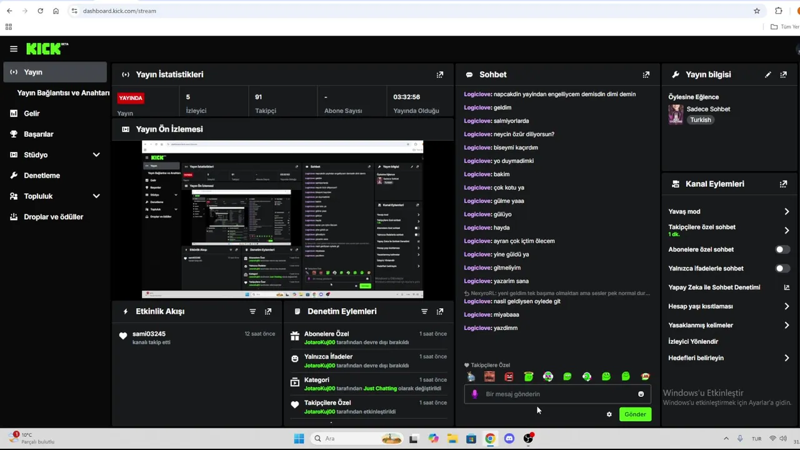The height and width of the screenshot is (450, 800).
Task: Pop out the Denetim Eylemleri panel
Action: pos(440,311)
